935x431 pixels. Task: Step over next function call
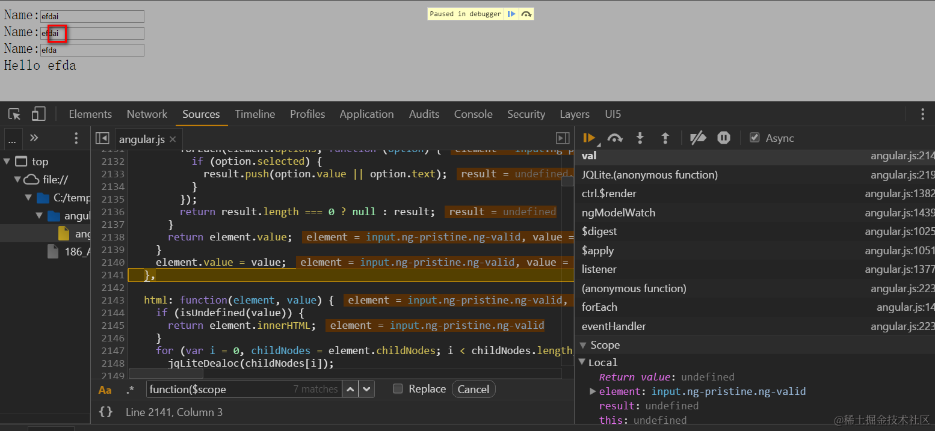click(x=615, y=138)
